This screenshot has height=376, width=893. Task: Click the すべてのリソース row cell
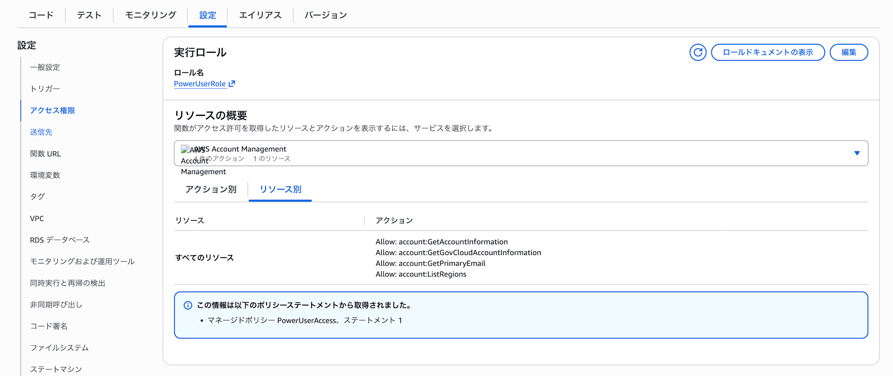(x=204, y=258)
